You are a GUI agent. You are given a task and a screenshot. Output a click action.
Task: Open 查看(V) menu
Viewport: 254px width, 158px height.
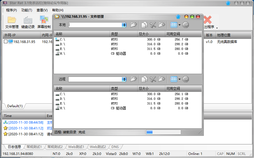[x=42, y=10]
